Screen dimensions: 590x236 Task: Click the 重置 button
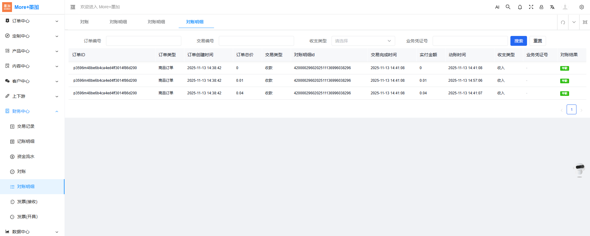(x=538, y=41)
